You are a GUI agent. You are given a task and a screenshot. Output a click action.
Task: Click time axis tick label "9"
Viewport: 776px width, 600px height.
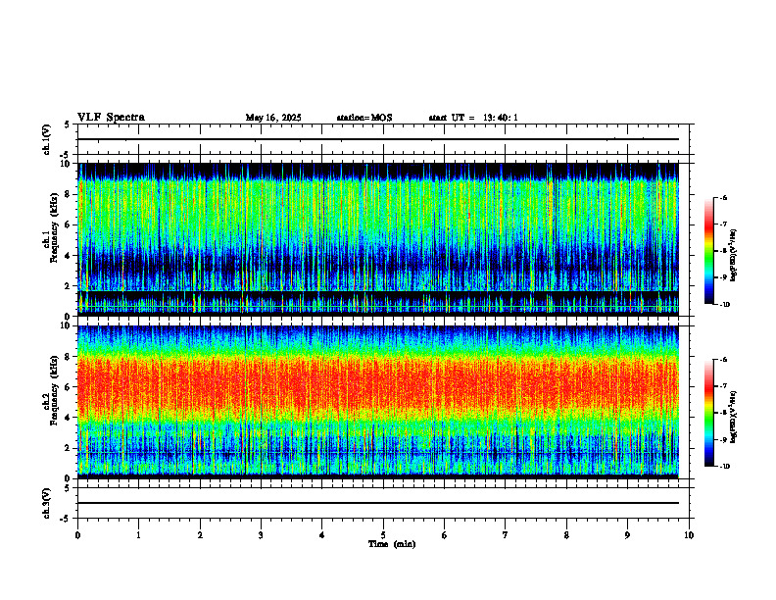point(627,535)
